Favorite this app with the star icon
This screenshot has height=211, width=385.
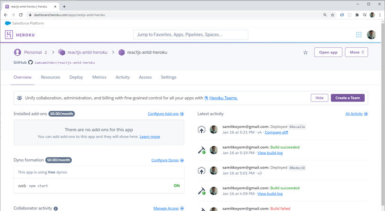(306, 52)
